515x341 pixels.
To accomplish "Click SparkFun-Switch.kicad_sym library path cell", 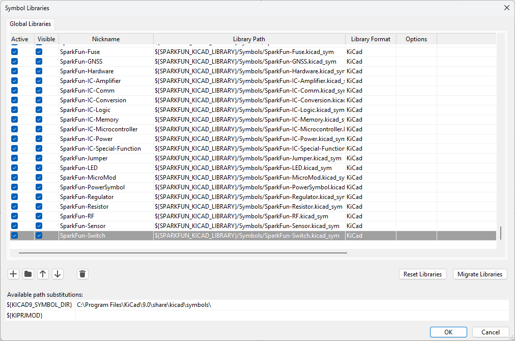I will pyautogui.click(x=249, y=236).
